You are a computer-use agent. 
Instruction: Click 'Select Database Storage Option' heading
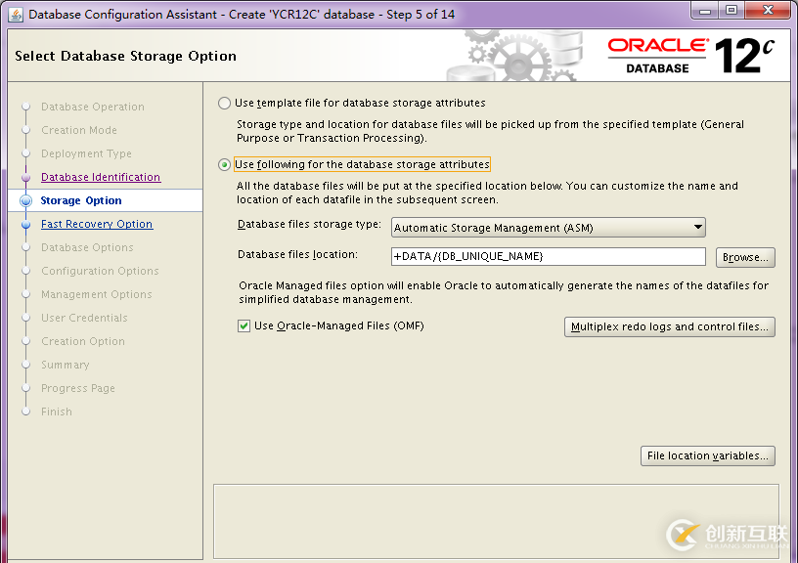(x=125, y=56)
